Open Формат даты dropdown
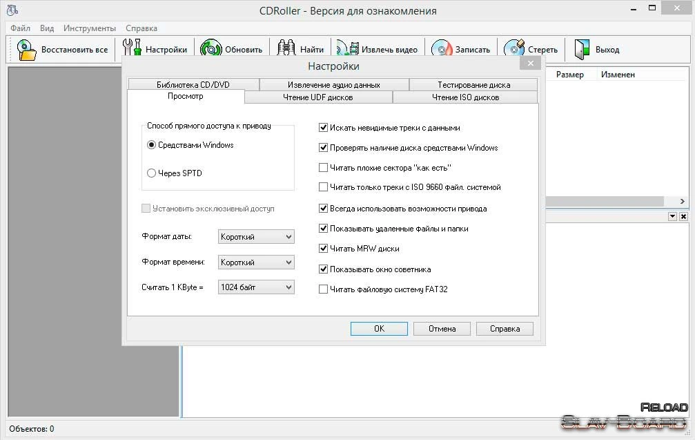This screenshot has width=695, height=440. (x=256, y=237)
